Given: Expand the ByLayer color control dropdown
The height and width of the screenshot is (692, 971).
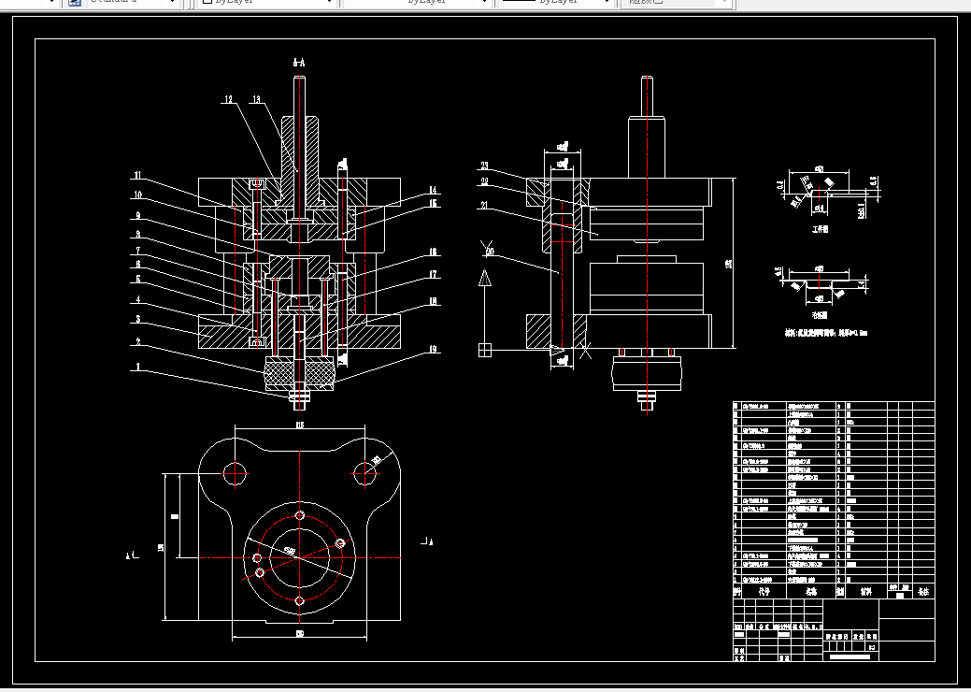Looking at the screenshot, I should (329, 3).
